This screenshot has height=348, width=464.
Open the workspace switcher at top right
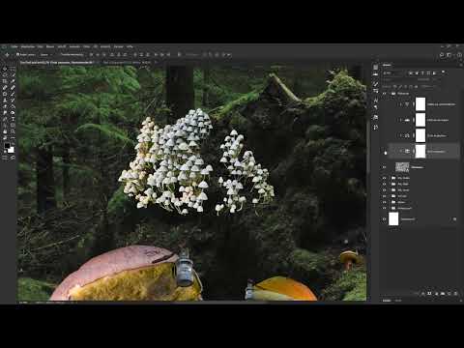pyautogui.click(x=449, y=55)
